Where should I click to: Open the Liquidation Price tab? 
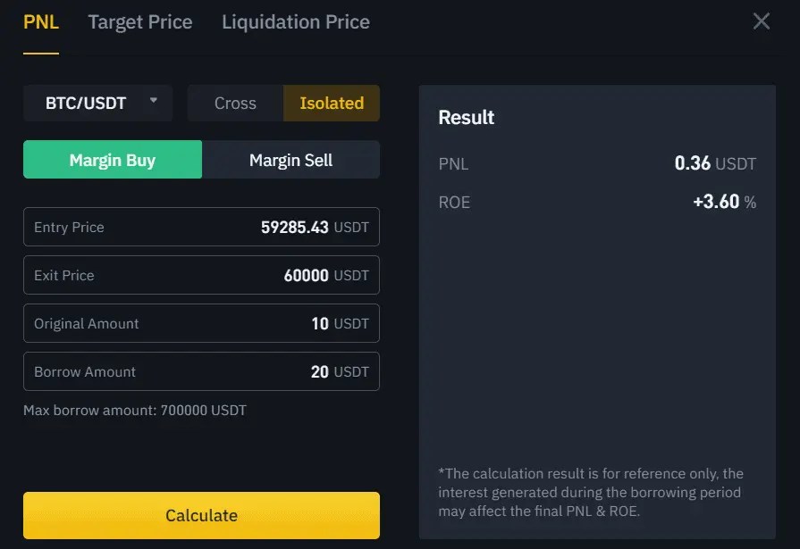pos(296,22)
